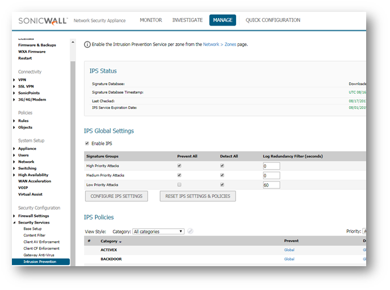This screenshot has width=390, height=290.
Task: Expand the SonicPoints menu arrow
Action: pos(14,93)
